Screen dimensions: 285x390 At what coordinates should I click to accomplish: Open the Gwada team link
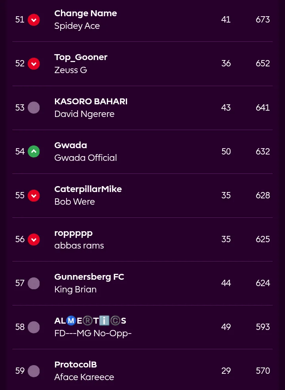70,145
